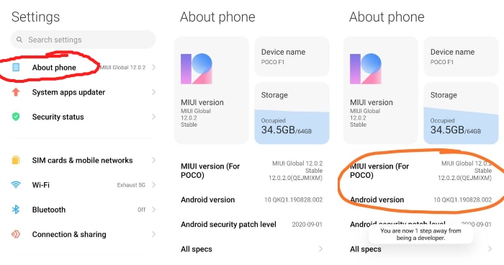The width and height of the screenshot is (504, 265).
Task: Tap Android version row in middle panel
Action: tap(251, 199)
